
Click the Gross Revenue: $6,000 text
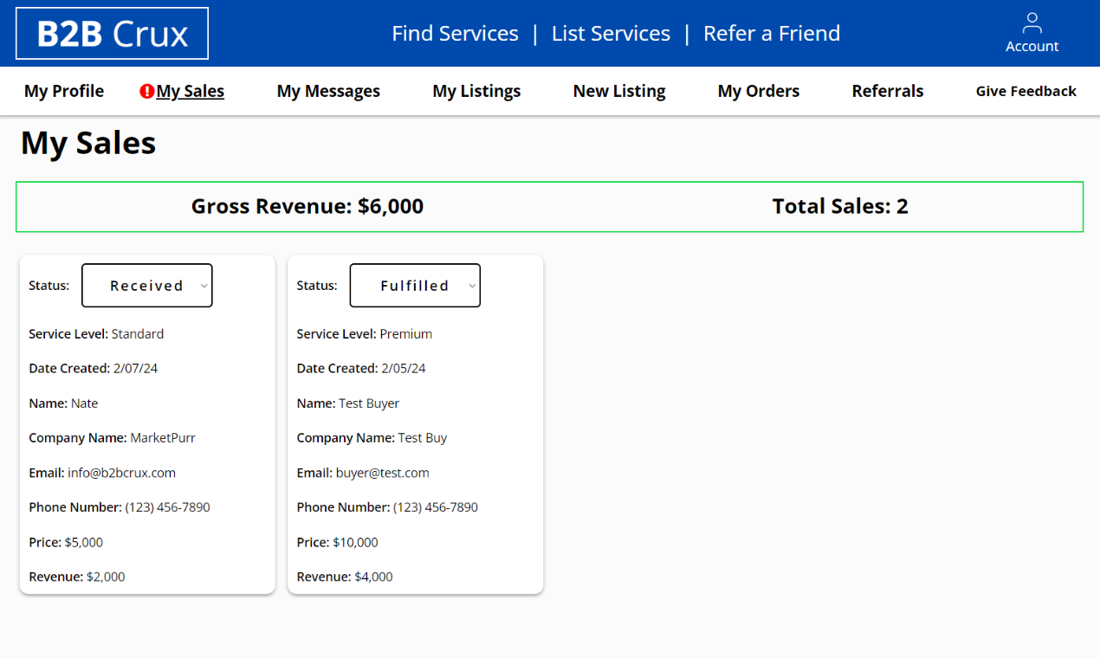pos(307,206)
